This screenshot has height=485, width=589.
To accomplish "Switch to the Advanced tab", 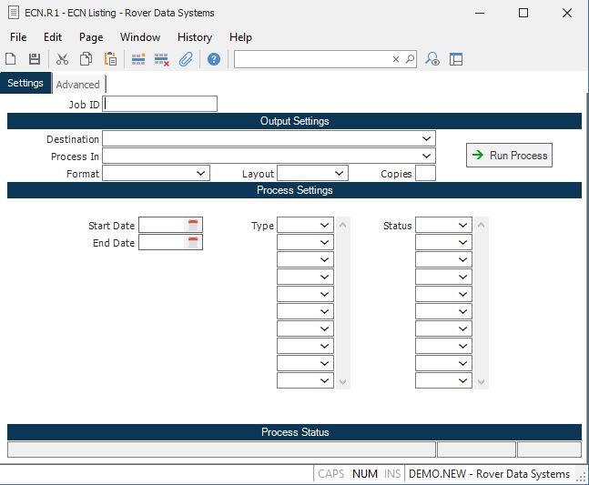I will point(77,85).
